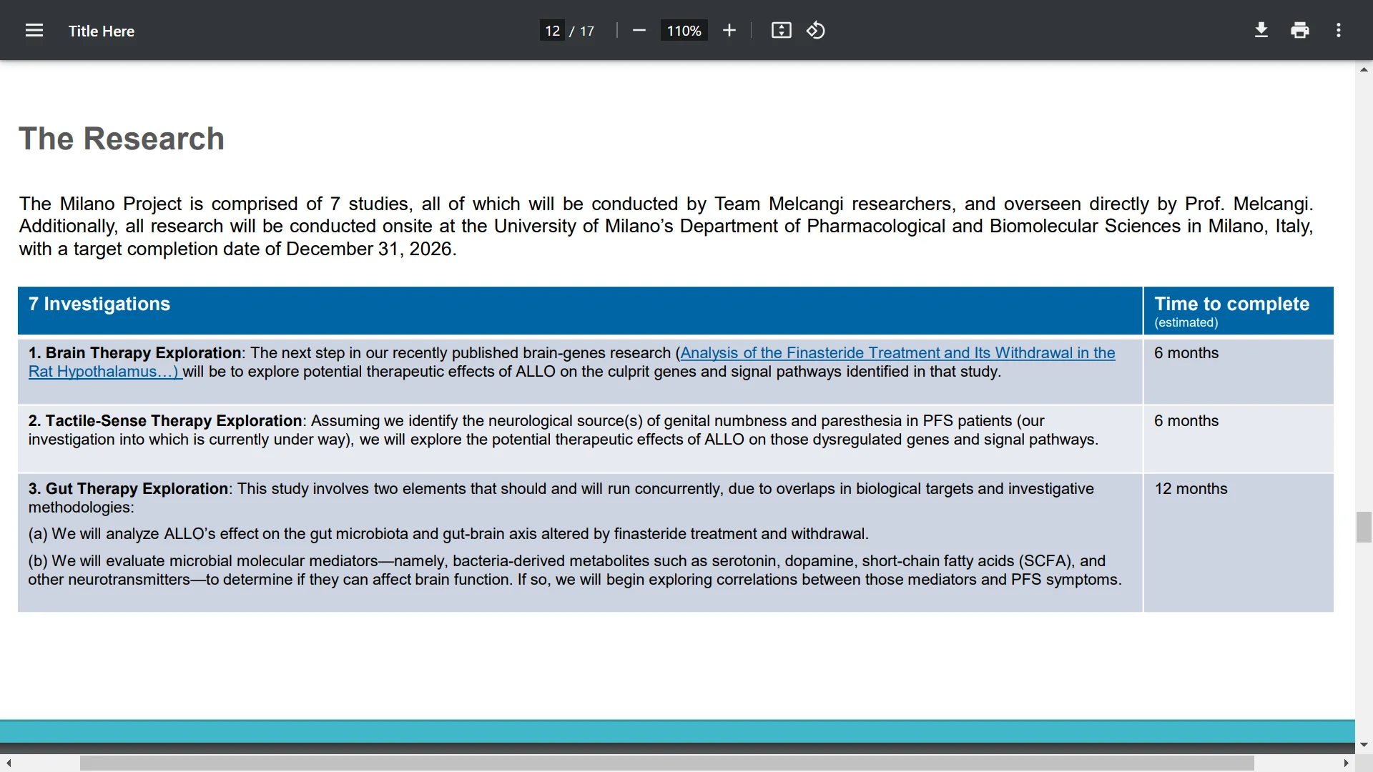Rotate the document counterclockwise
This screenshot has height=772, width=1373.
(x=816, y=31)
